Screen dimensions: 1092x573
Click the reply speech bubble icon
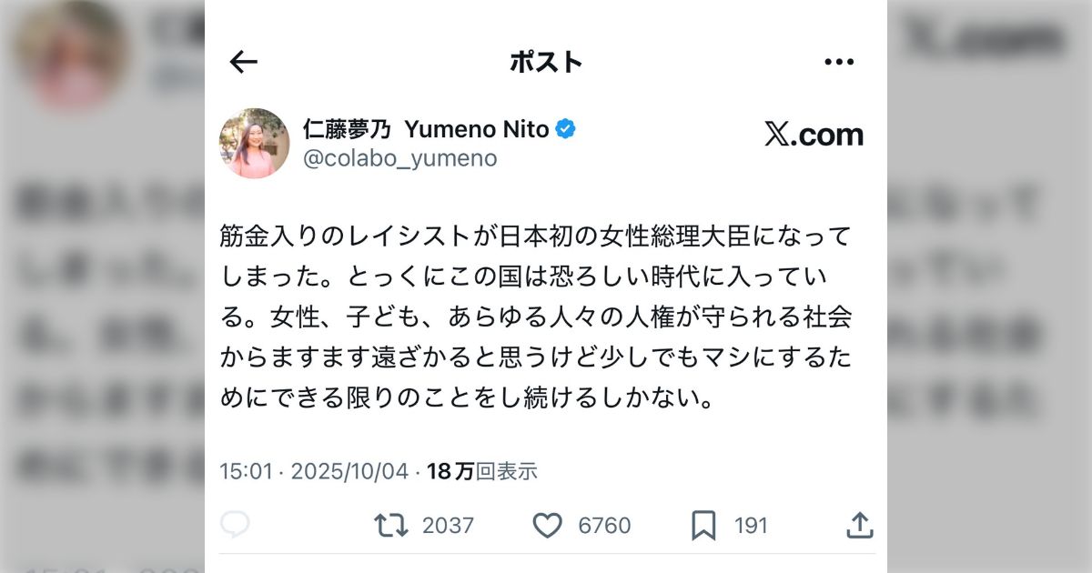(236, 525)
